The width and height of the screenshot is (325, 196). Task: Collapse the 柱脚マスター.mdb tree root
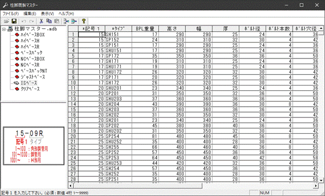click(x=4, y=29)
